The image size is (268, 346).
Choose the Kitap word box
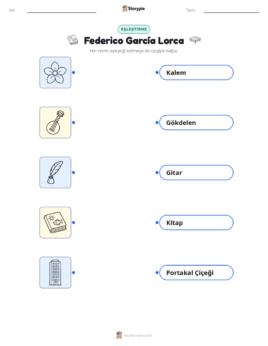[196, 223]
